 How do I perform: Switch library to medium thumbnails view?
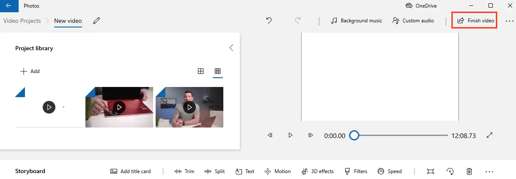[201, 71]
